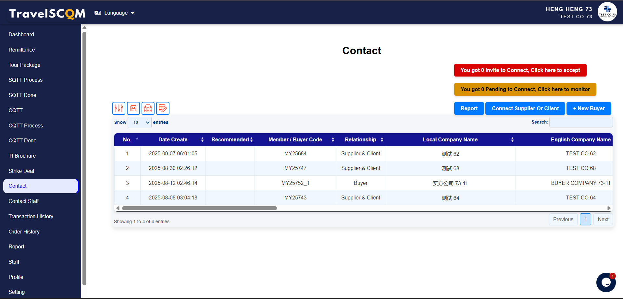Screen dimensions: 623x299
Task: Click the table's horizontal scrollbar thumb
Action: (x=199, y=208)
